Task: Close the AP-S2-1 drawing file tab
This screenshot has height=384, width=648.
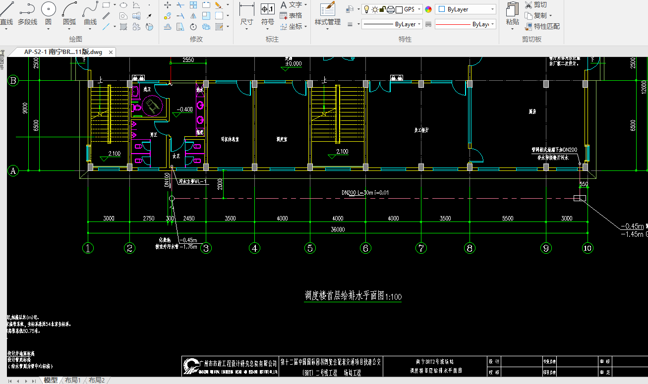Action: coord(111,52)
